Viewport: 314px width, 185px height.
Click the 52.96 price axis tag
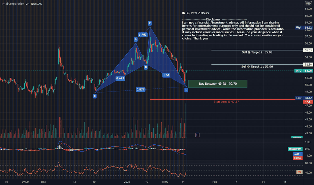tap(308, 64)
